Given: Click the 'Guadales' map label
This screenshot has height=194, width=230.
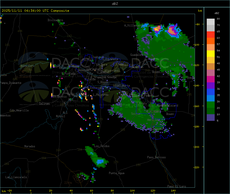Looking at the screenshot, I should (136, 55).
